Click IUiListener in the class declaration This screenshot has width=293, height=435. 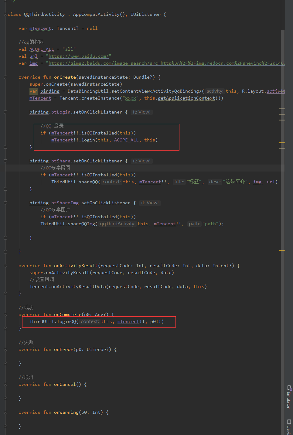(x=145, y=14)
